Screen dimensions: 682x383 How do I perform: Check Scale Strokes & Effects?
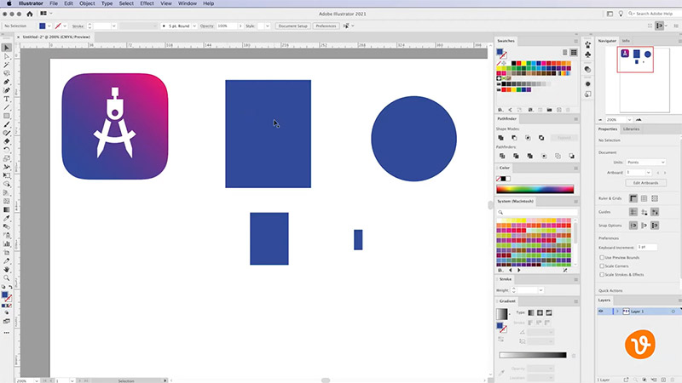pos(602,274)
